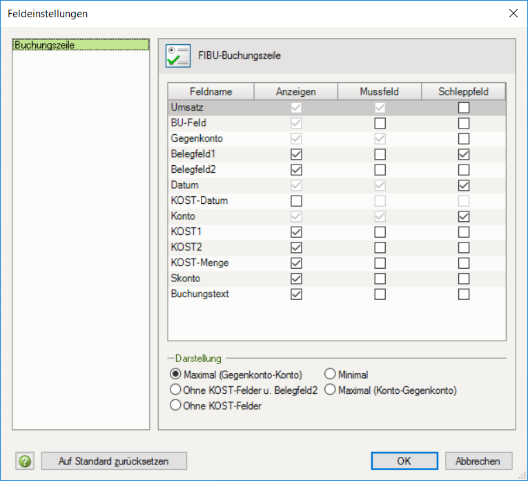Select Maximal (Konto-Gegenkonto) layout

330,390
